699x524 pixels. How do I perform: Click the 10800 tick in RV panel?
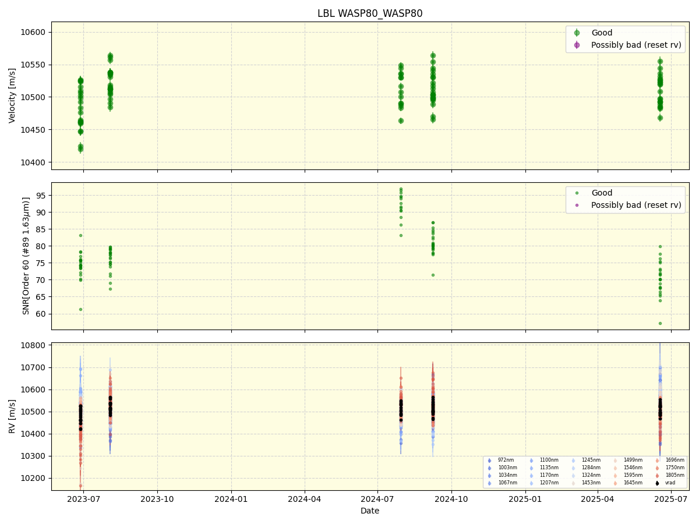click(34, 345)
